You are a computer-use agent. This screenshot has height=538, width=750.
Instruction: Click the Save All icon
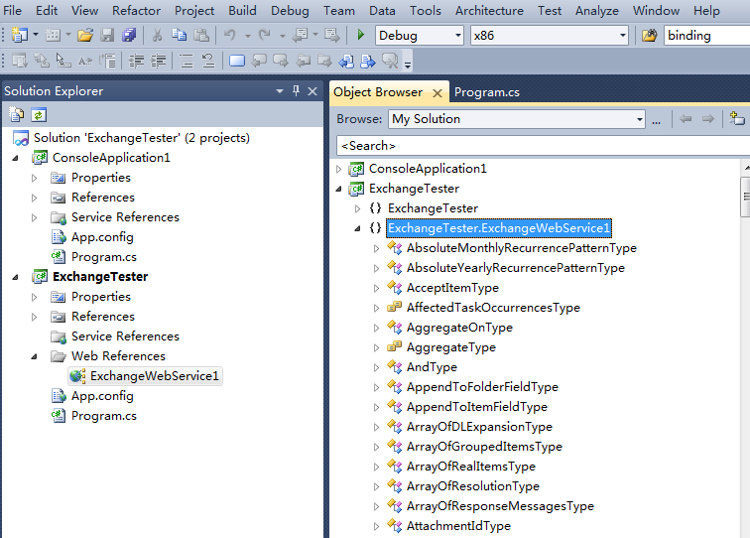(129, 35)
